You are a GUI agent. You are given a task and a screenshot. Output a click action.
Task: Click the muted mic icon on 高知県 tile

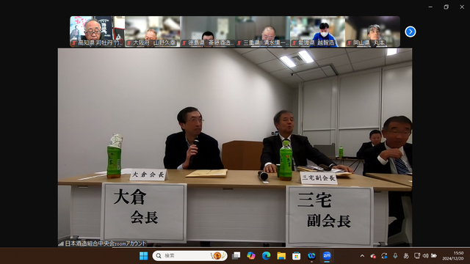point(74,43)
